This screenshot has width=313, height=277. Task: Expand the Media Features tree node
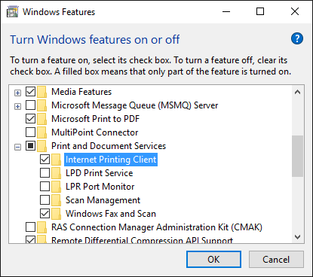17,93
